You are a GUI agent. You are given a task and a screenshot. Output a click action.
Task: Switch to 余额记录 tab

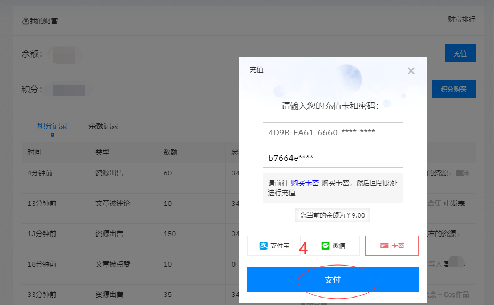[103, 126]
